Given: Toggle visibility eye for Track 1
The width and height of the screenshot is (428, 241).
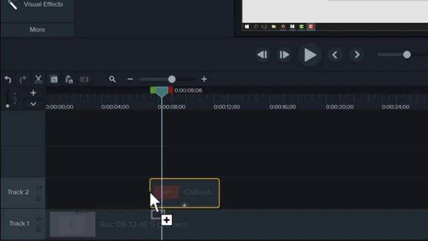Looking at the screenshot, I should pos(39,219).
